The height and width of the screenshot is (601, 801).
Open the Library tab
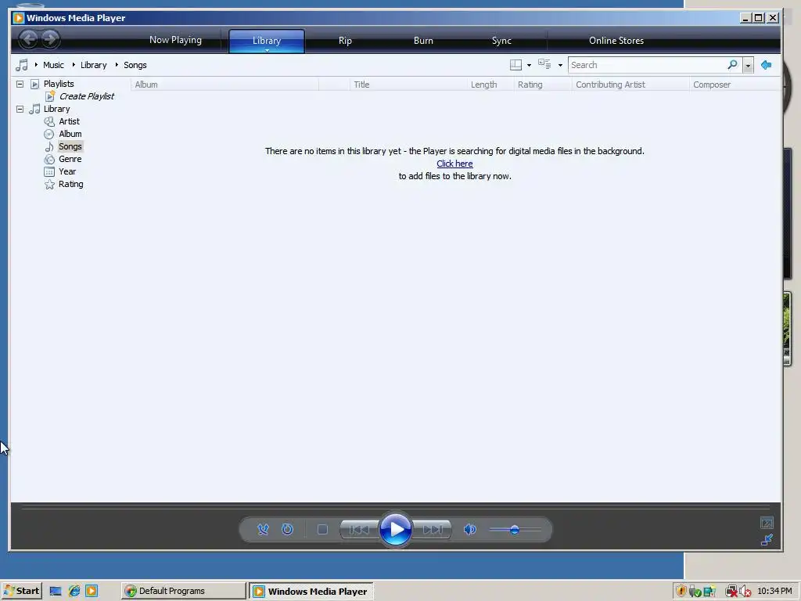click(x=267, y=41)
